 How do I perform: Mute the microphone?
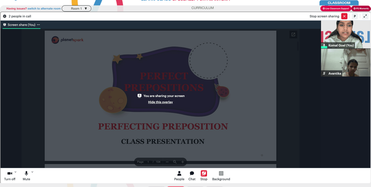coord(26,176)
